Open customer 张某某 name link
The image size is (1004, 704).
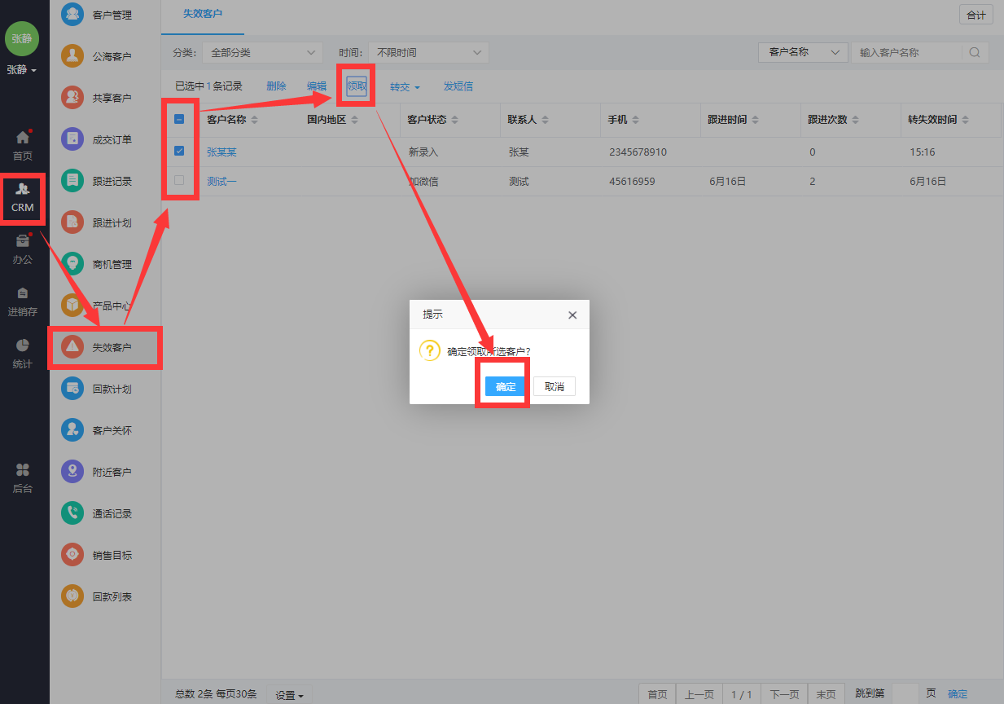(221, 152)
